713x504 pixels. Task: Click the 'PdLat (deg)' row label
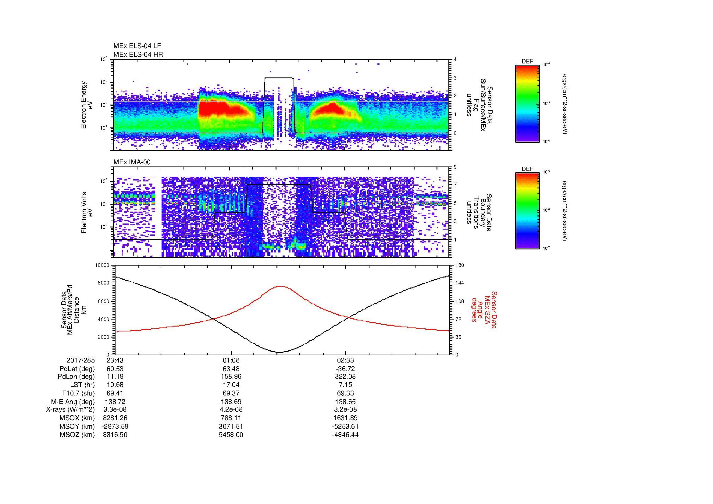point(77,369)
